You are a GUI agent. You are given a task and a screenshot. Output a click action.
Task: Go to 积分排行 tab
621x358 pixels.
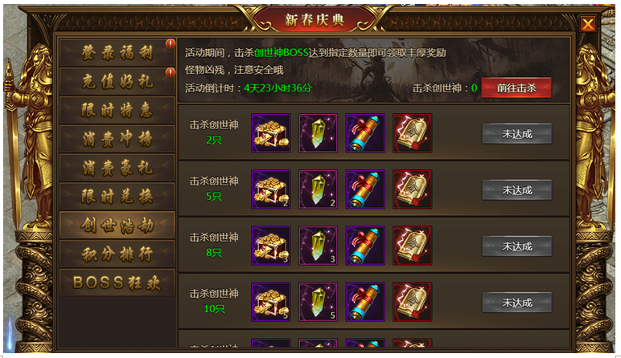click(117, 254)
